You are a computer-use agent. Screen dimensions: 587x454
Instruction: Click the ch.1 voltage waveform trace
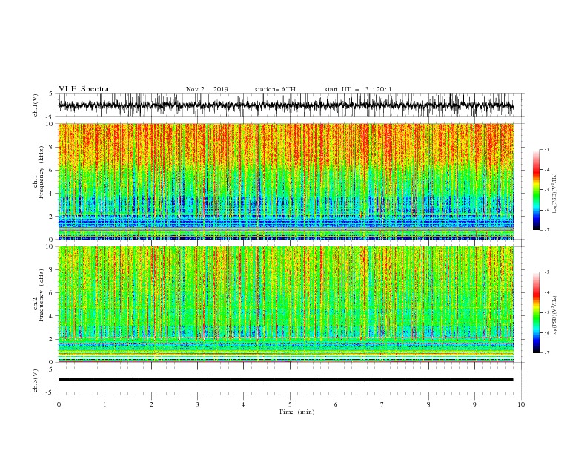tap(285, 105)
